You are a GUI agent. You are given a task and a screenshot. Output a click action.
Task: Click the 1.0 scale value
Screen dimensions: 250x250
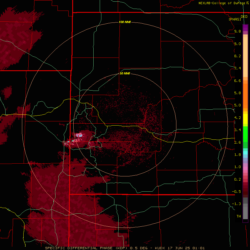(237, 167)
